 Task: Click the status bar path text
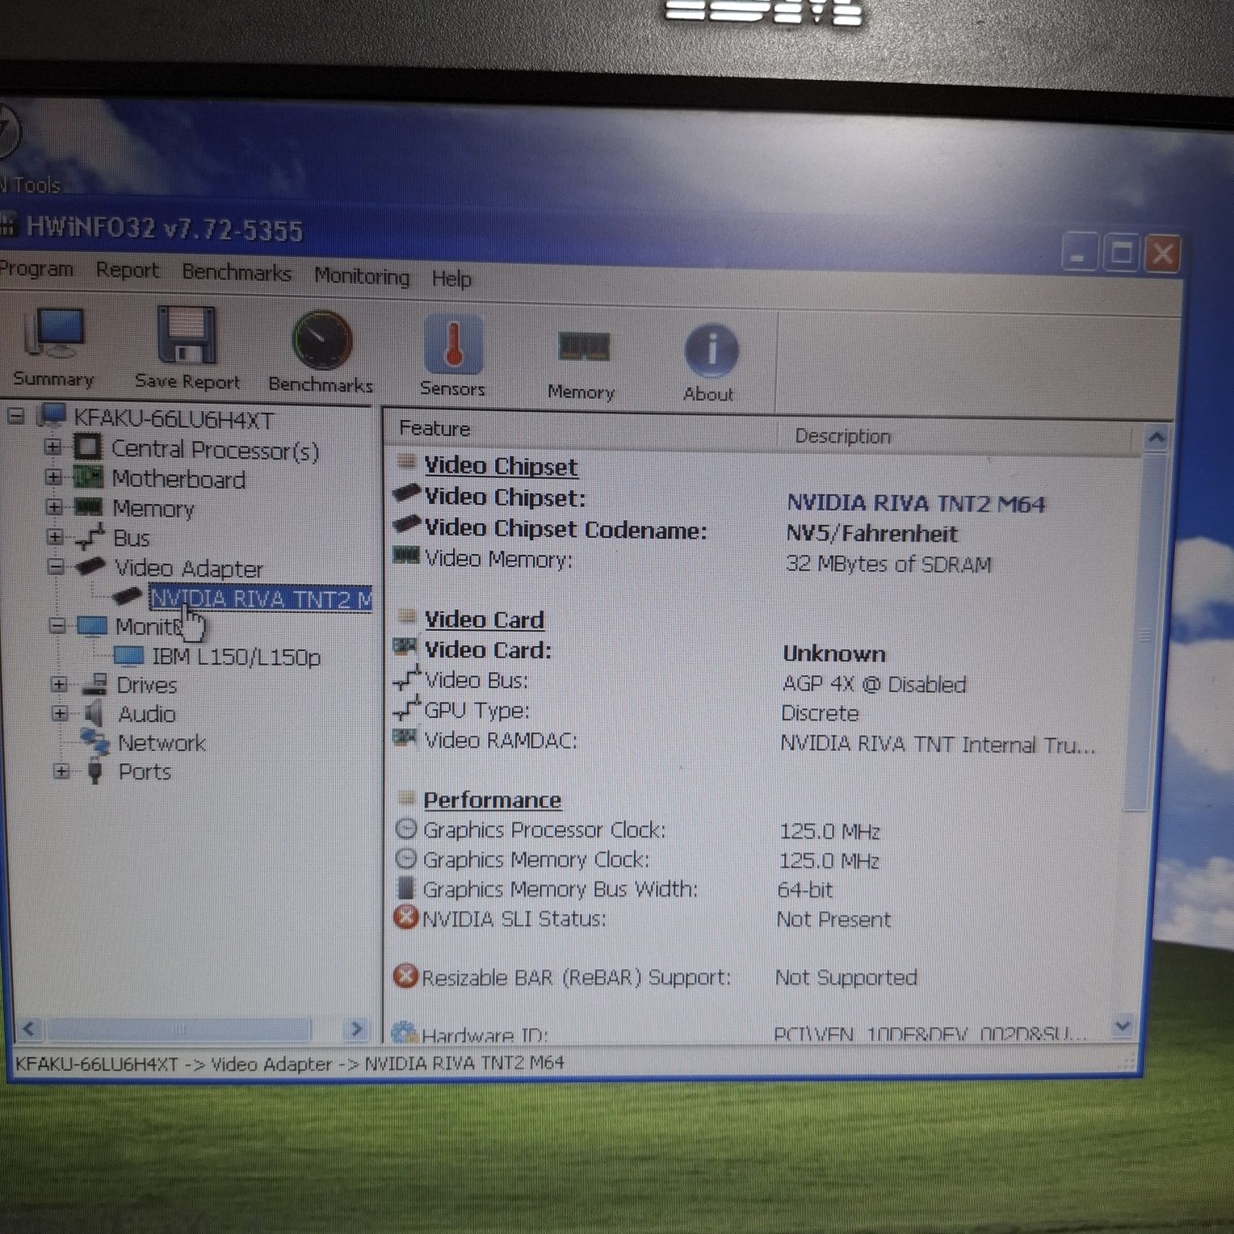tap(289, 1064)
